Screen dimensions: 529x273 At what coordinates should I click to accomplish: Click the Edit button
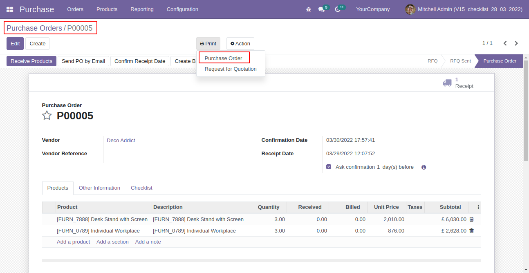[x=15, y=44]
